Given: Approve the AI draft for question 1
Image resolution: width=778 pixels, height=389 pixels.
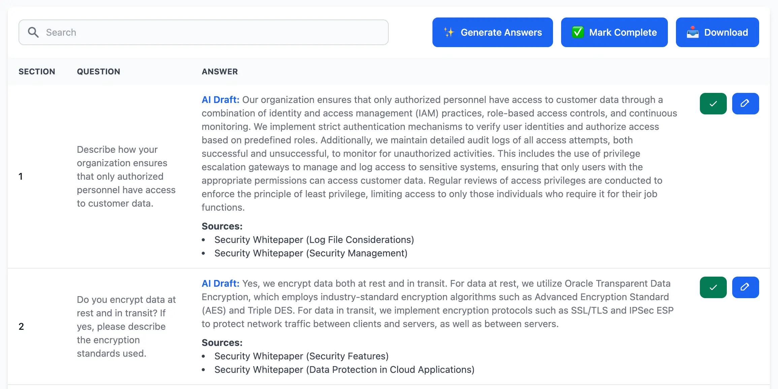Looking at the screenshot, I should pos(713,104).
